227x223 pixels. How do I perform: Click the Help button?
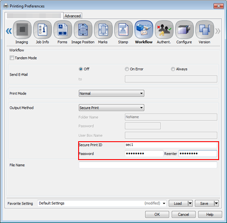pyautogui.click(x=210, y=214)
